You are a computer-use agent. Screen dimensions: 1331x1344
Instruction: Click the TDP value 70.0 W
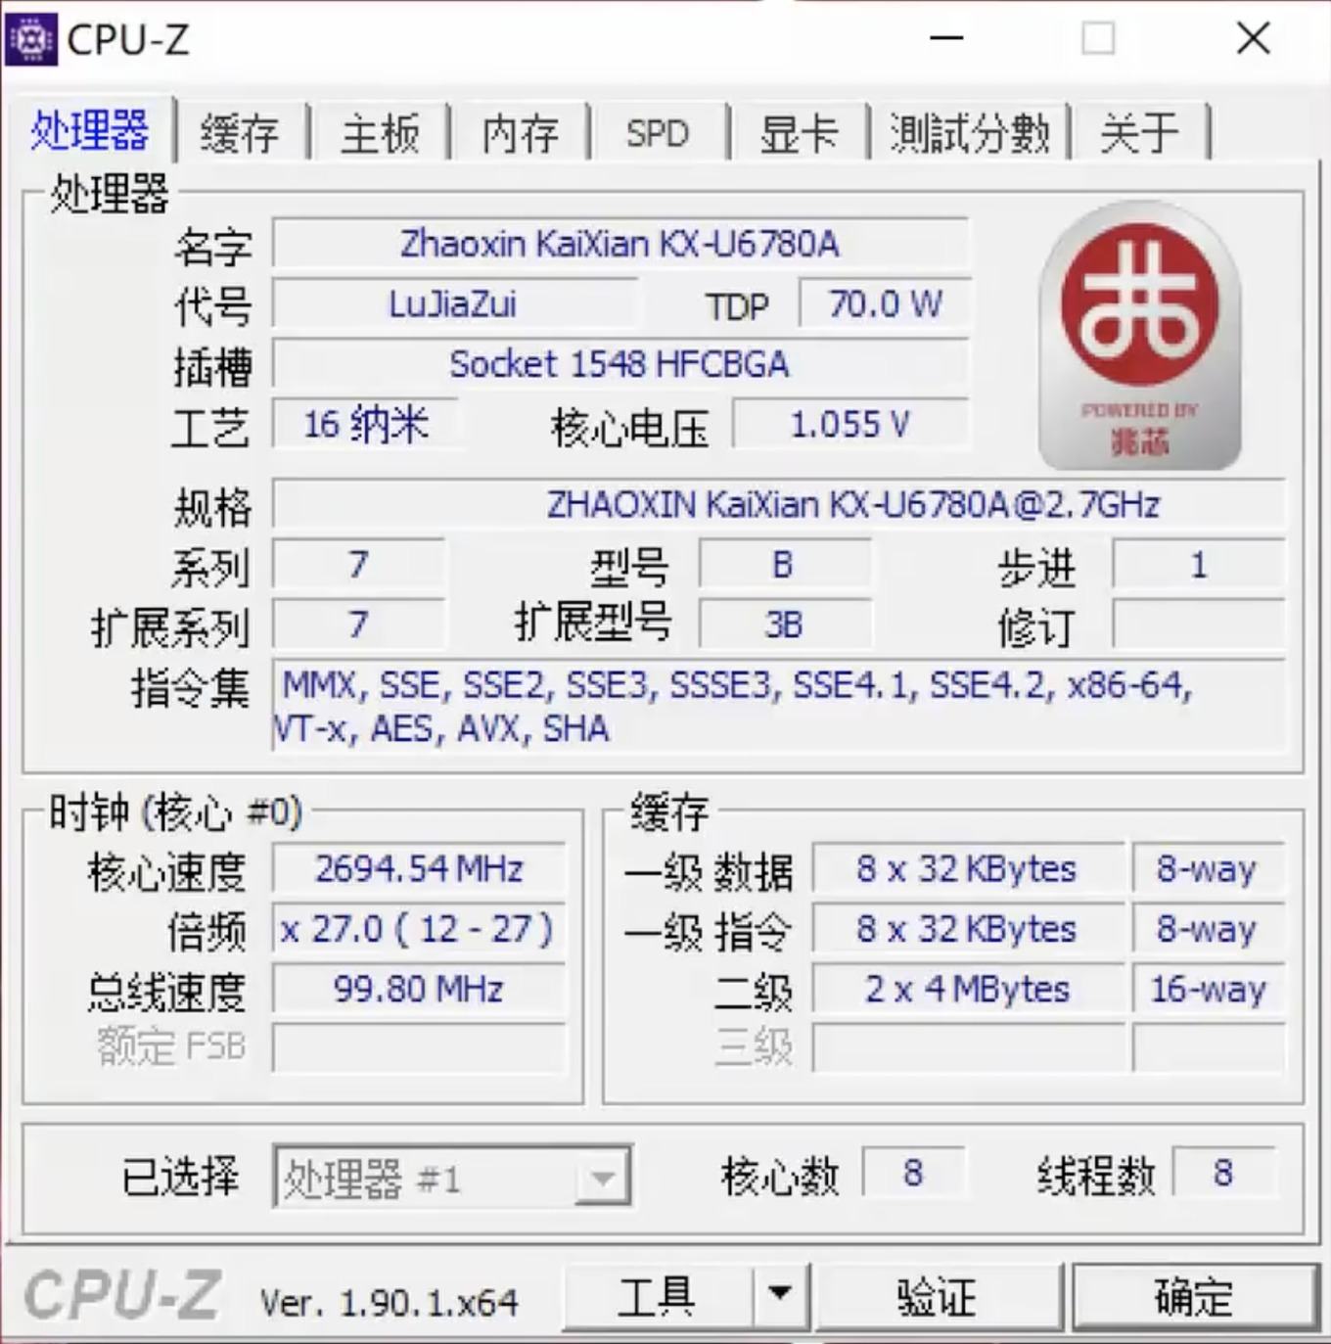pyautogui.click(x=885, y=303)
